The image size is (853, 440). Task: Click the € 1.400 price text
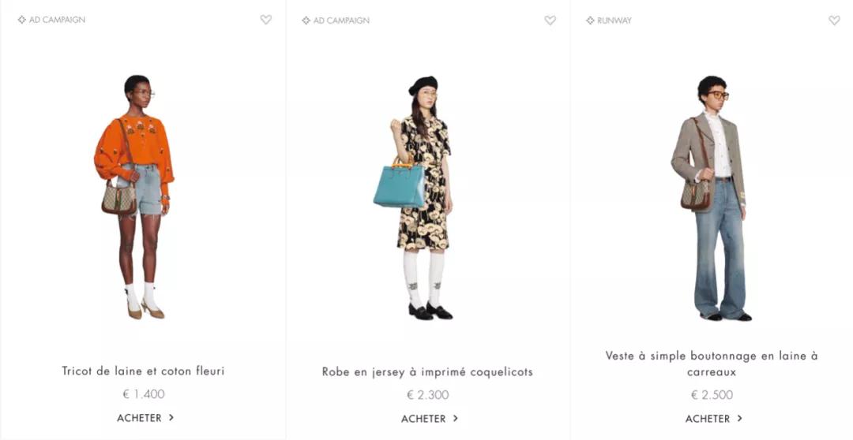click(x=144, y=393)
